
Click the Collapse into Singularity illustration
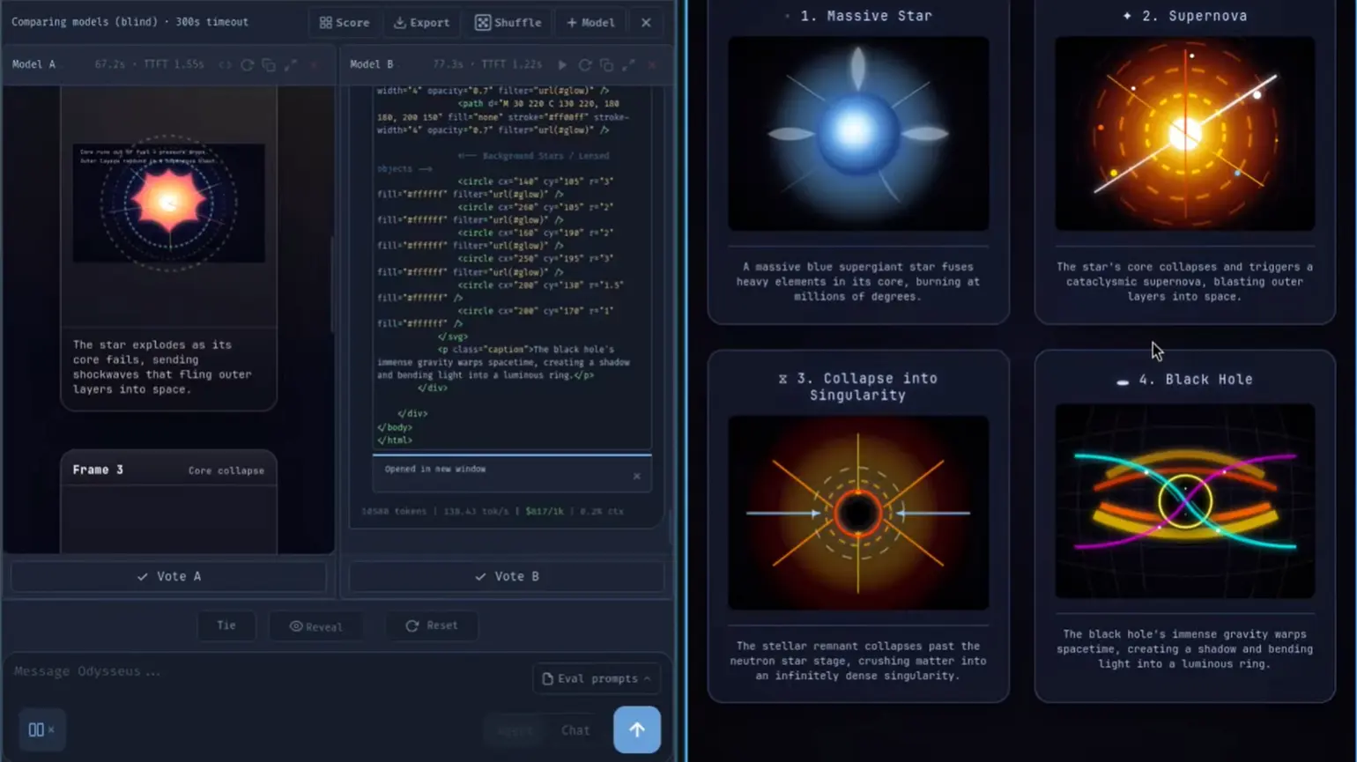(x=858, y=513)
